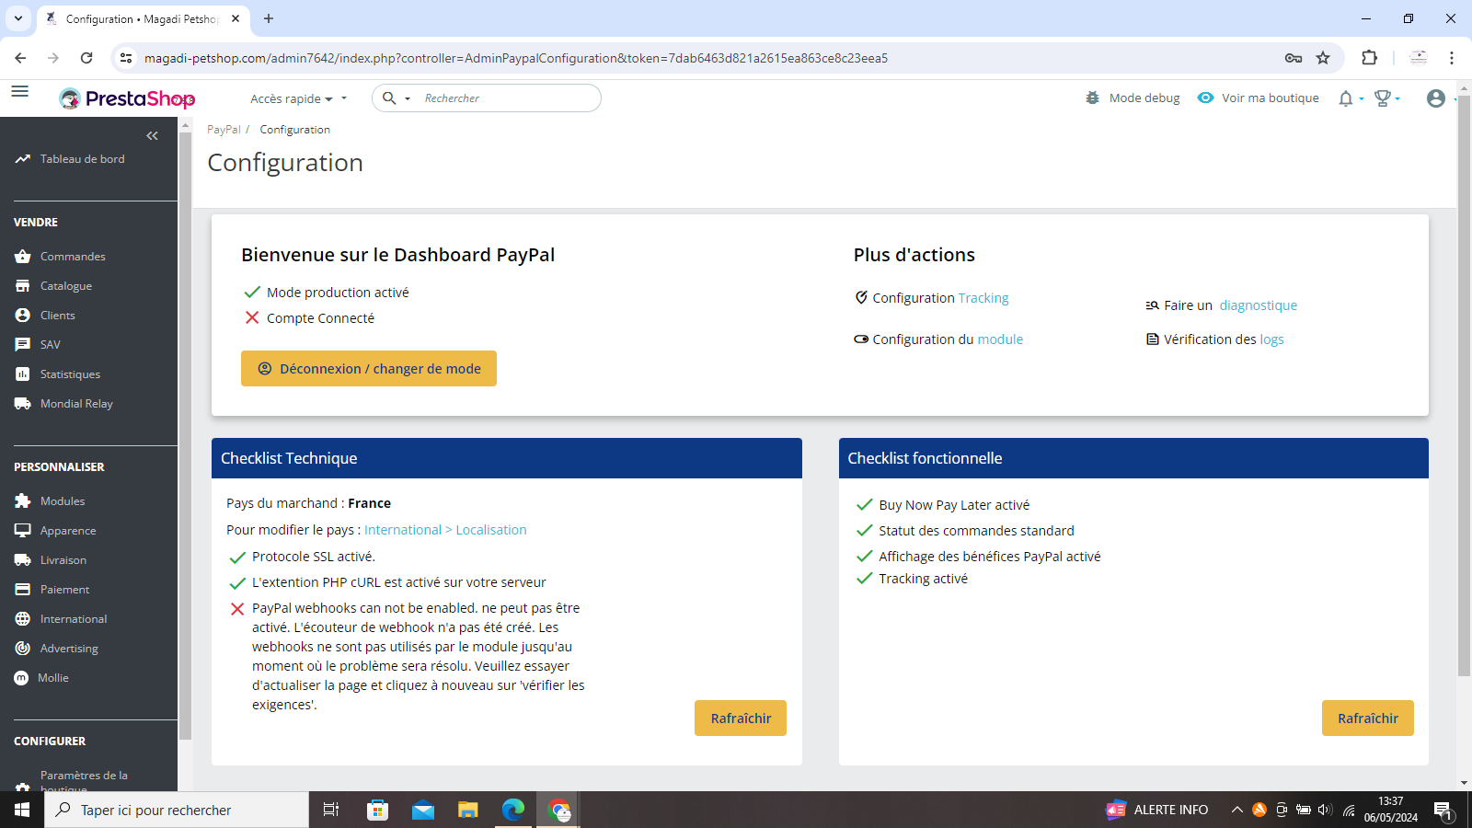Click Rafraîchir in Checklist Technique

point(741,719)
